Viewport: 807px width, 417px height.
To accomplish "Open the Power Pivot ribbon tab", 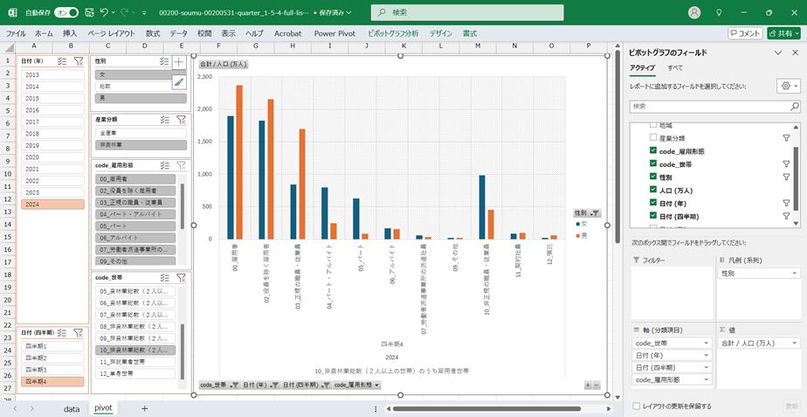I will (337, 32).
